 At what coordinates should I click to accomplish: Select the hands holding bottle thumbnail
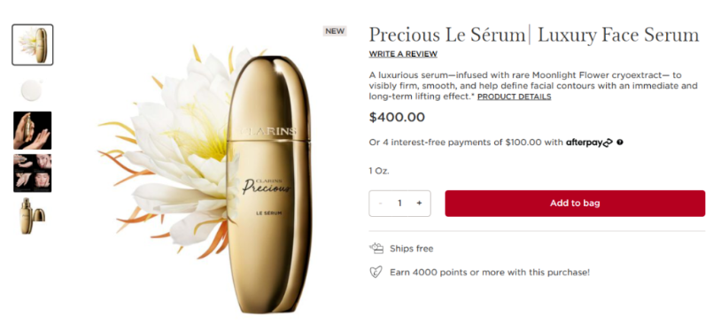click(x=32, y=130)
